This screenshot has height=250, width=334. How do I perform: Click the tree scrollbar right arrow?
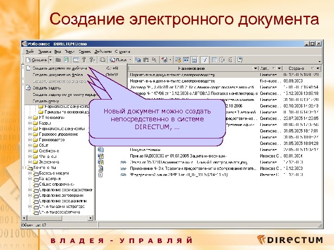[x=91, y=218]
